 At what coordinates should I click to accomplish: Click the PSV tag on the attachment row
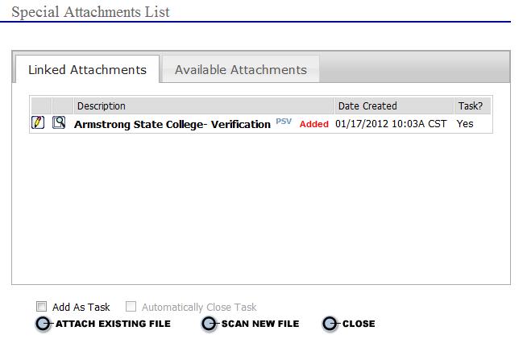pyautogui.click(x=284, y=122)
